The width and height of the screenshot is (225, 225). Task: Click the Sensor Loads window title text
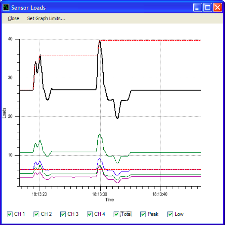pos(28,8)
